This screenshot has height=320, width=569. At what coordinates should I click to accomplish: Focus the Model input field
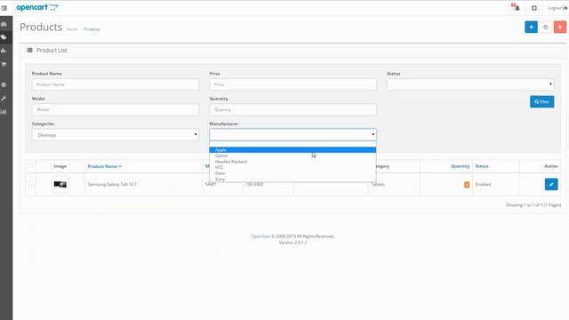point(116,109)
